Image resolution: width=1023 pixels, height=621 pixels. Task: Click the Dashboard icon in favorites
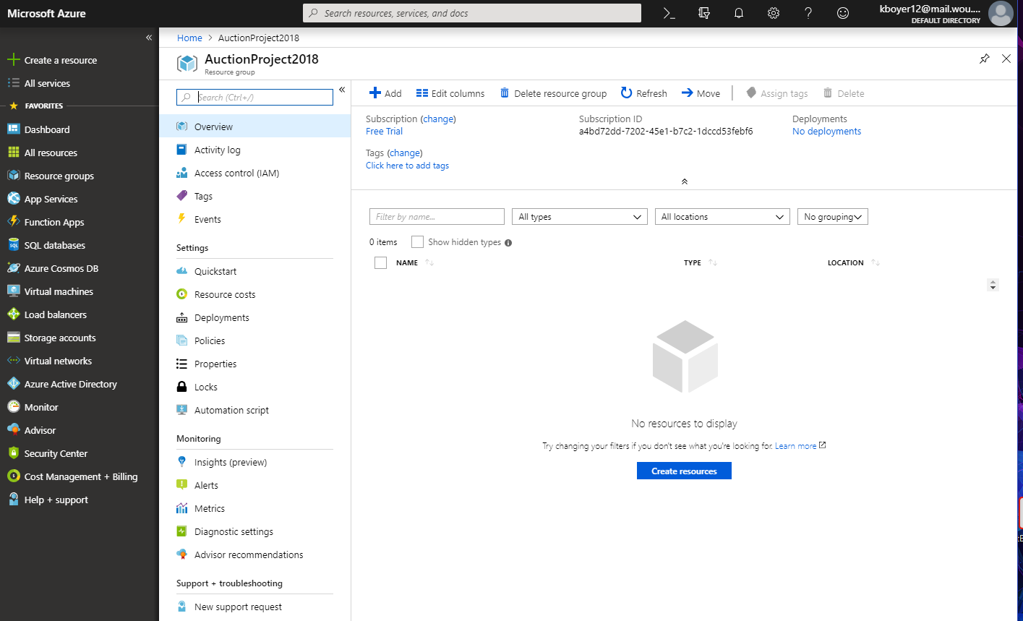13,129
